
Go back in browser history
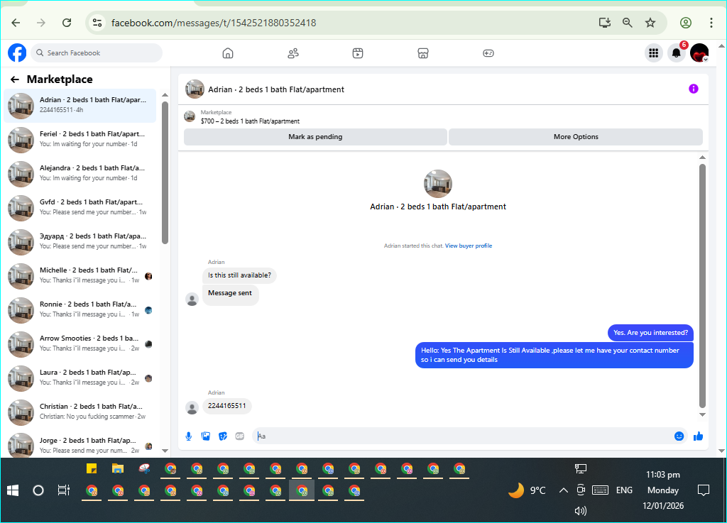click(x=16, y=23)
